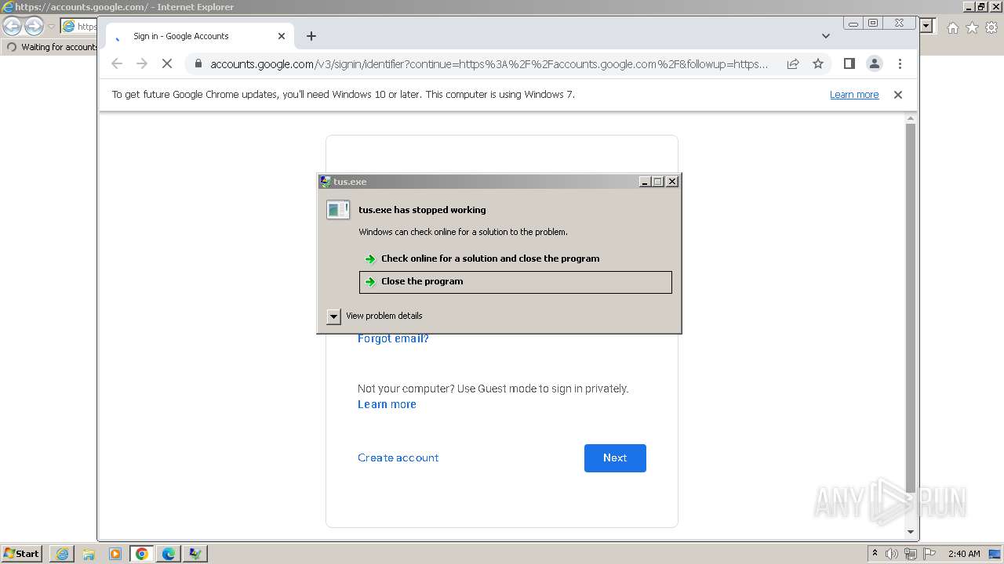Open Internet Explorer home icon

(952, 27)
